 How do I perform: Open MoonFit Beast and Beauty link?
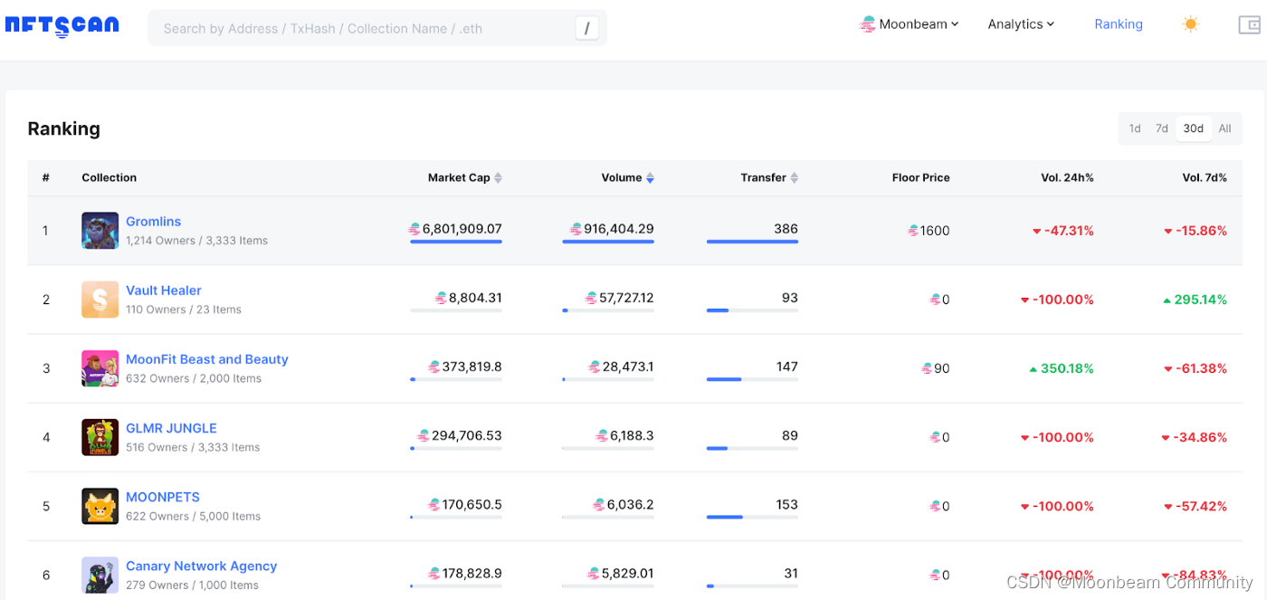click(x=207, y=359)
